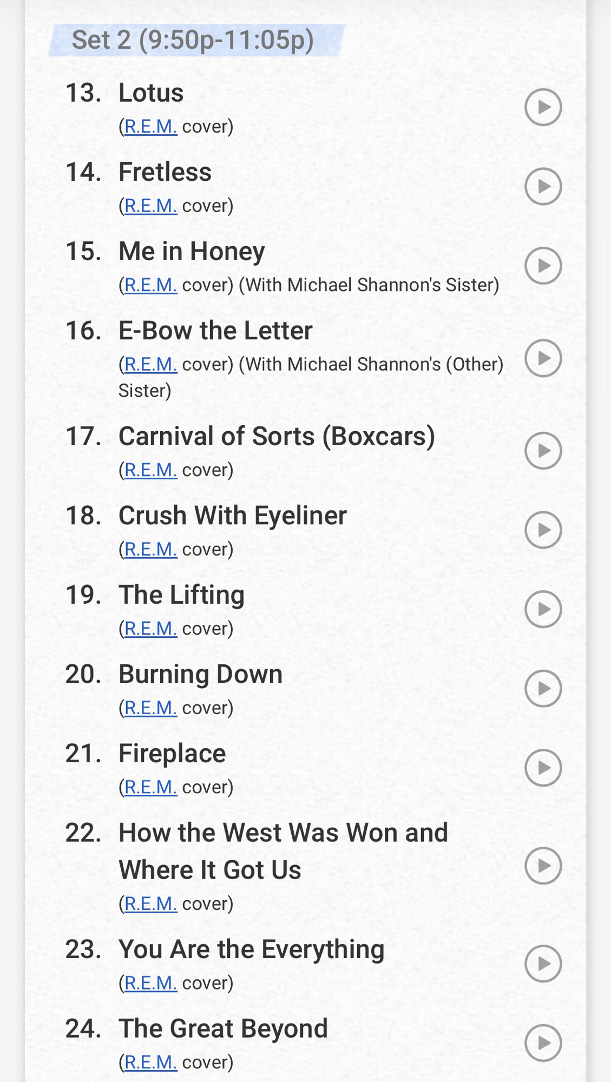Play How the West Was Won
Viewport: 611px width, 1082px height.
pyautogui.click(x=543, y=866)
